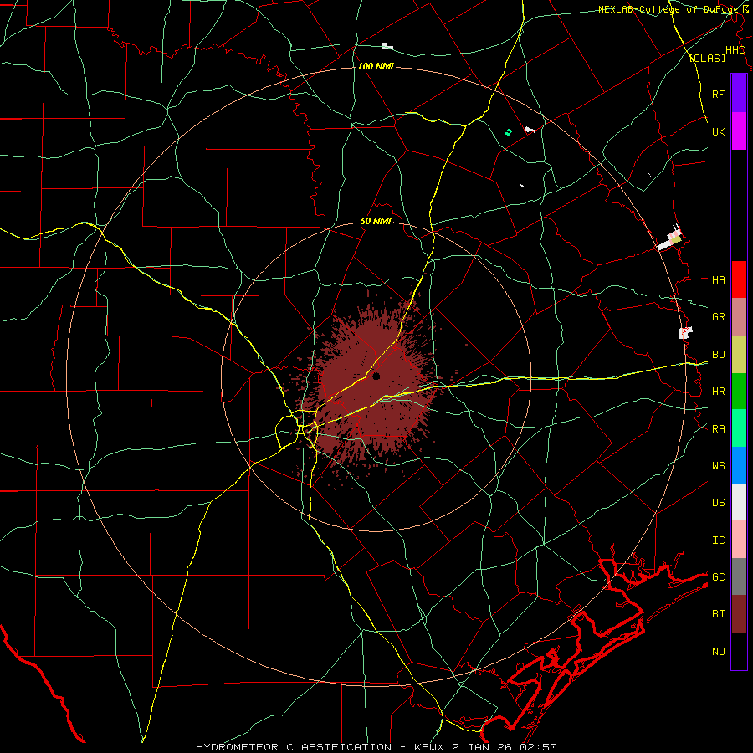The height and width of the screenshot is (753, 753).
Task: Click the WS legend label
Action: [x=719, y=466]
